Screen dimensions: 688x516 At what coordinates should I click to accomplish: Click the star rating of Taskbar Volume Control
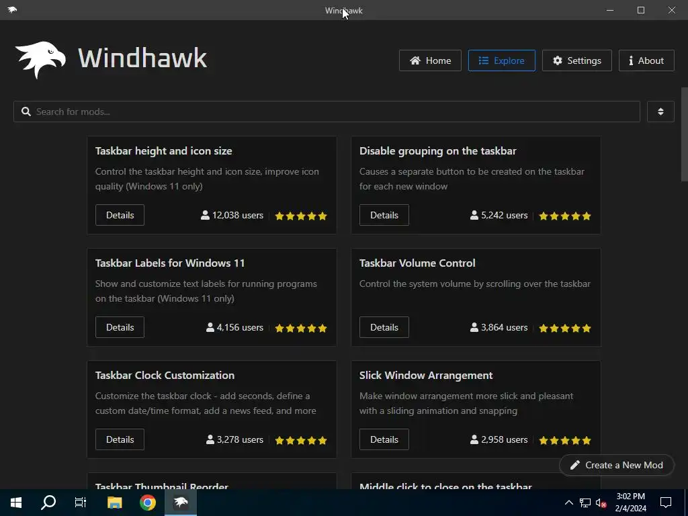(565, 328)
